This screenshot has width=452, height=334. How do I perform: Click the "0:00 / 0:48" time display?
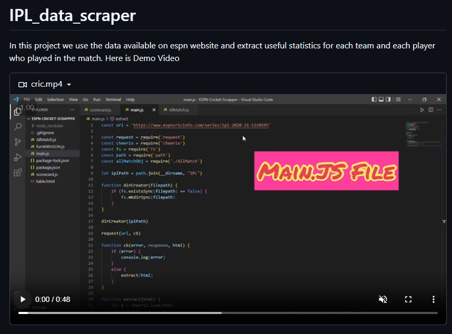(x=53, y=299)
